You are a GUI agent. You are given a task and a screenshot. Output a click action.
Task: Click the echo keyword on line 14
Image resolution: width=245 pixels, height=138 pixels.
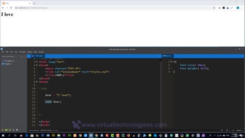[48, 102]
